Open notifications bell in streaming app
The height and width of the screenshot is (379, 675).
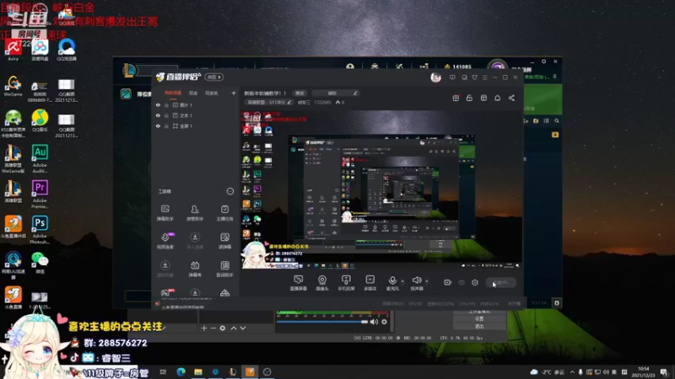pyautogui.click(x=497, y=98)
